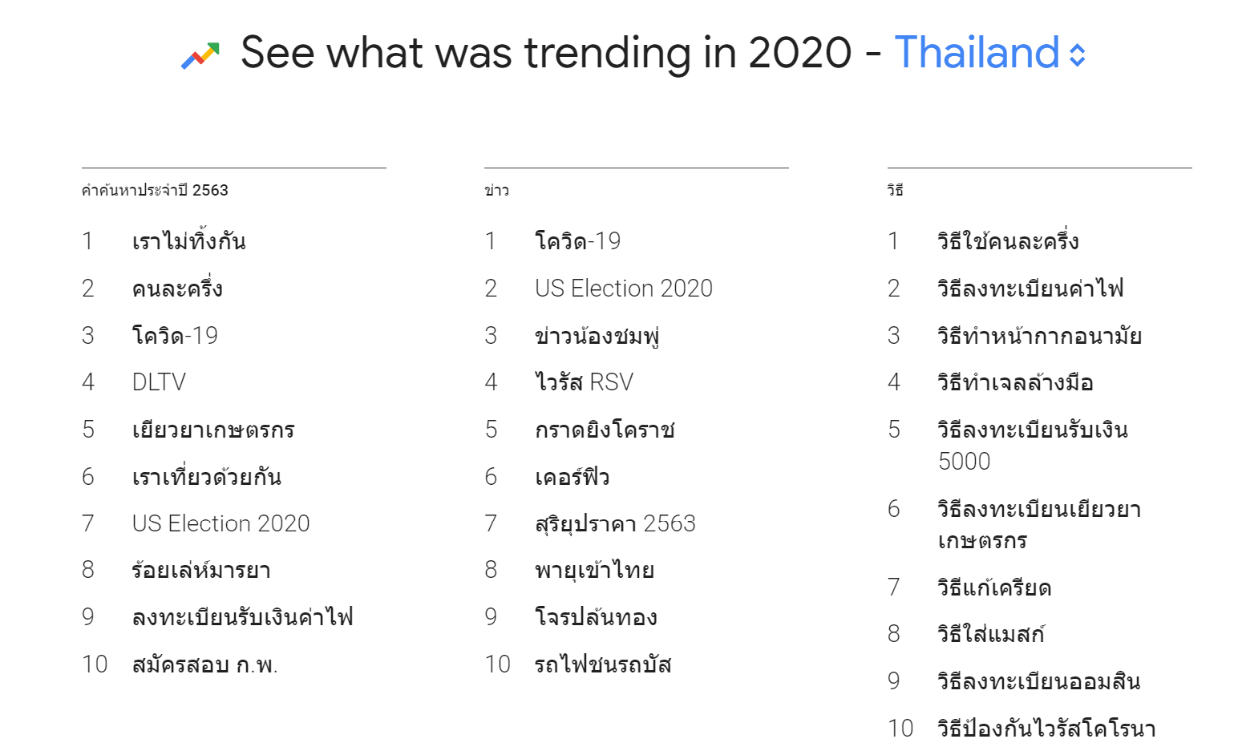Select US Election 2020 in the searches list
The width and height of the screenshot is (1238, 747).
220,523
